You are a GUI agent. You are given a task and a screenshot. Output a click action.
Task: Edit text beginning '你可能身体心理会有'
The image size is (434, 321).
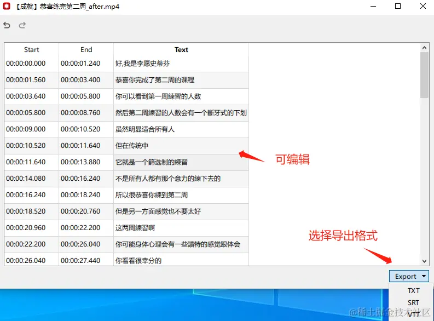(x=181, y=244)
